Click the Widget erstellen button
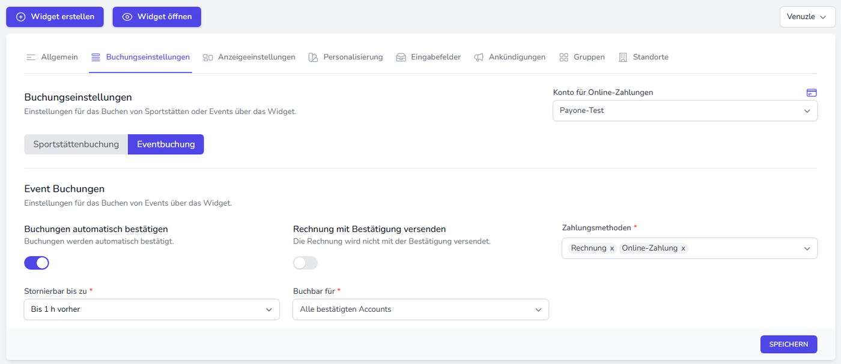This screenshot has height=364, width=841. [x=55, y=17]
